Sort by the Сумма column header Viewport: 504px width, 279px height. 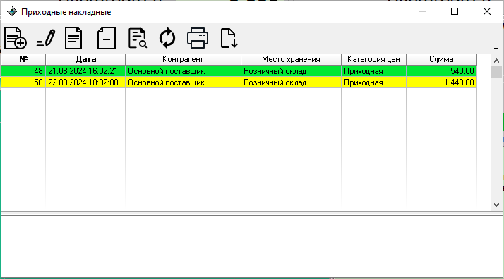click(441, 59)
